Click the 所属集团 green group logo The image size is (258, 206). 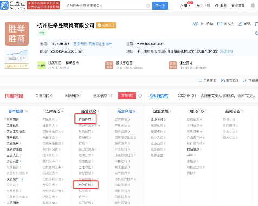(41, 65)
